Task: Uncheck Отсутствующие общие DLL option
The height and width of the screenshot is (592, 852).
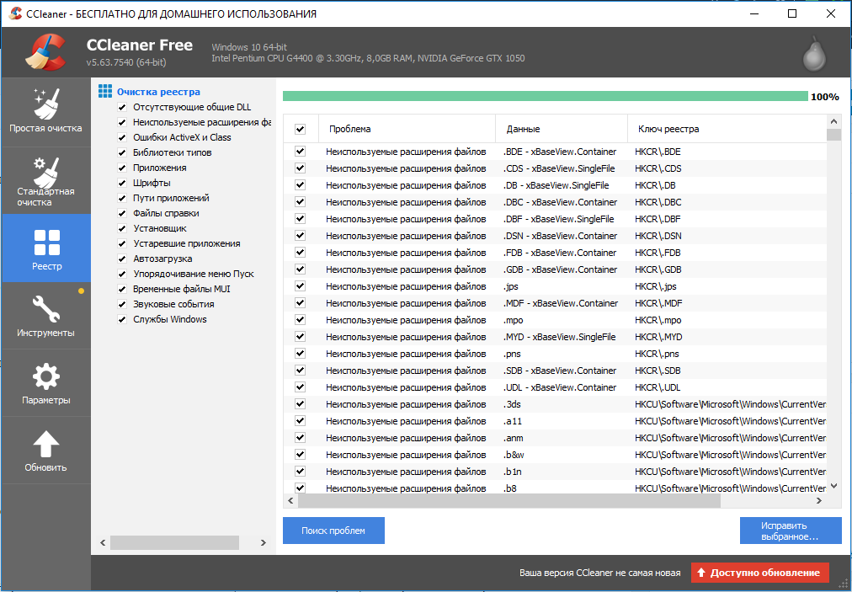Action: click(x=122, y=108)
